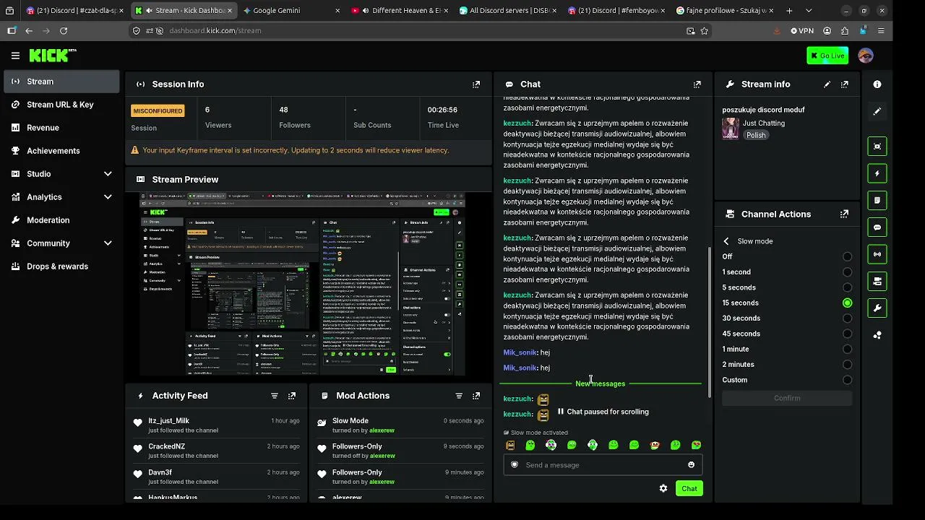This screenshot has width=925, height=520.
Task: Expand the Community sidebar section
Action: [x=61, y=243]
